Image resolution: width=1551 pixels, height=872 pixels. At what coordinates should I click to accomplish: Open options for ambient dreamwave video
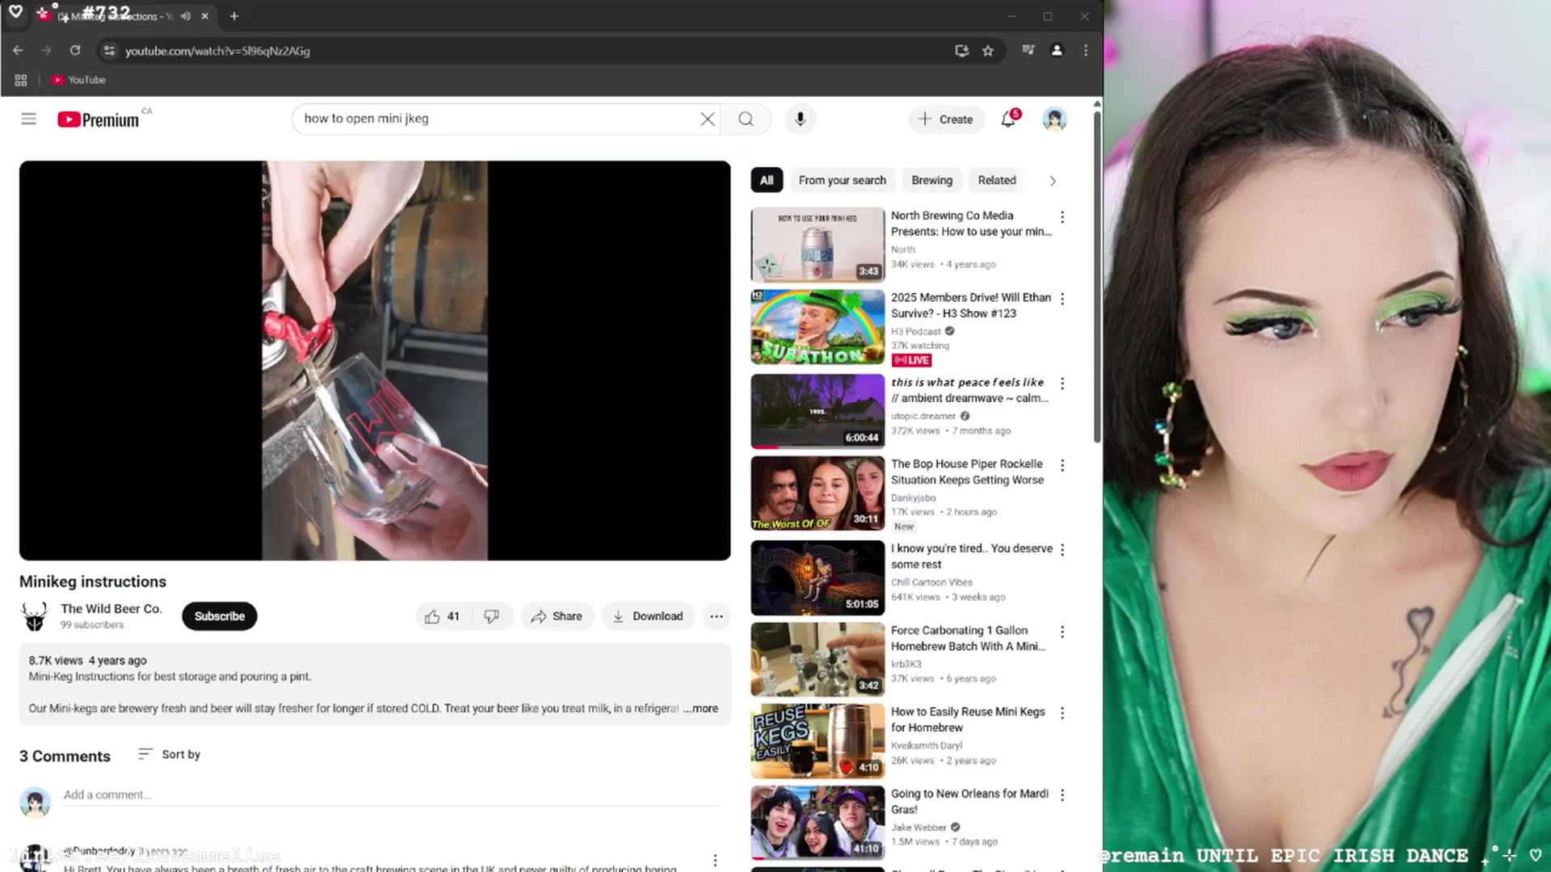(x=1062, y=384)
